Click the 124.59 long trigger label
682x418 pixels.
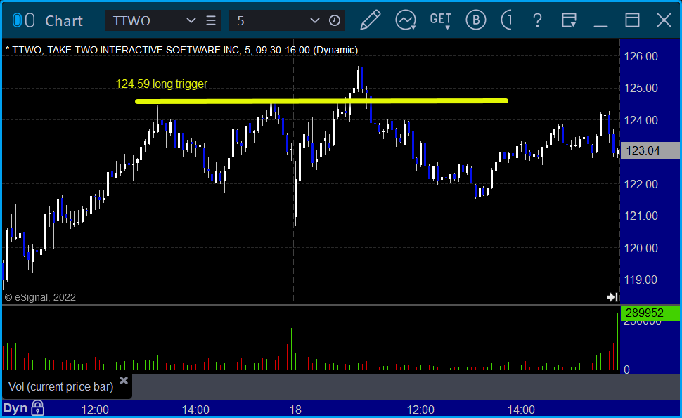tap(162, 84)
